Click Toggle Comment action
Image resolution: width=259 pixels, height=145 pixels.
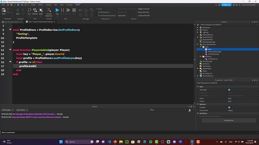144,9
